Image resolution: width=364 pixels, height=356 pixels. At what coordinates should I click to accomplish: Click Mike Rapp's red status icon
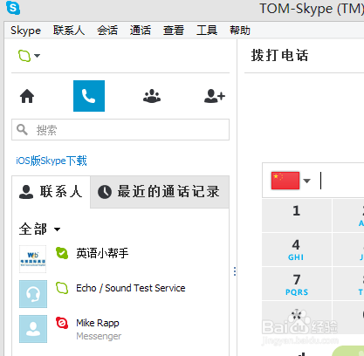pos(62,323)
